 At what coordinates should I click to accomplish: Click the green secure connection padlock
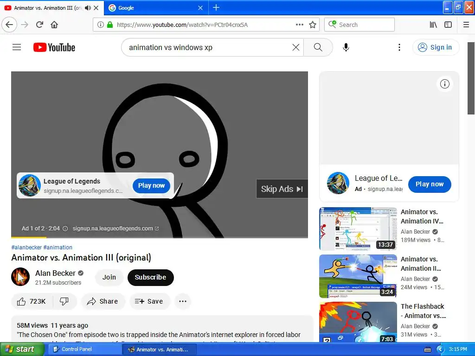tap(110, 25)
